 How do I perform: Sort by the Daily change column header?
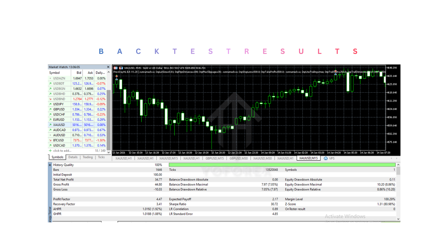pos(100,73)
